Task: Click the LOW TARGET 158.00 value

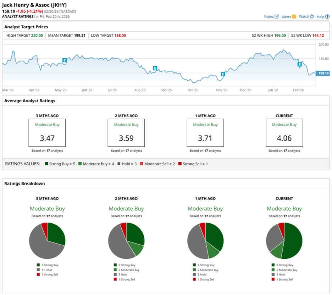Action: [120, 35]
